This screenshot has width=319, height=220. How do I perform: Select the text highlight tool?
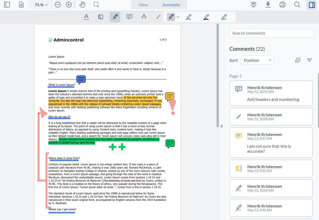pos(101,17)
